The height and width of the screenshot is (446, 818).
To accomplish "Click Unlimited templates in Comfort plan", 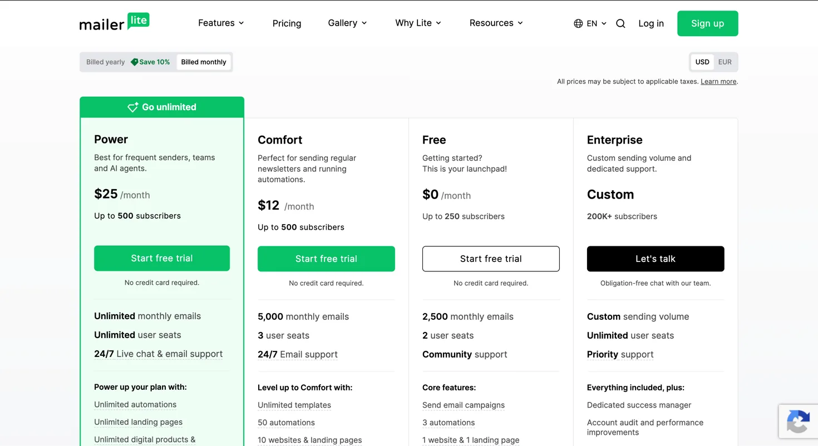I will coord(294,405).
